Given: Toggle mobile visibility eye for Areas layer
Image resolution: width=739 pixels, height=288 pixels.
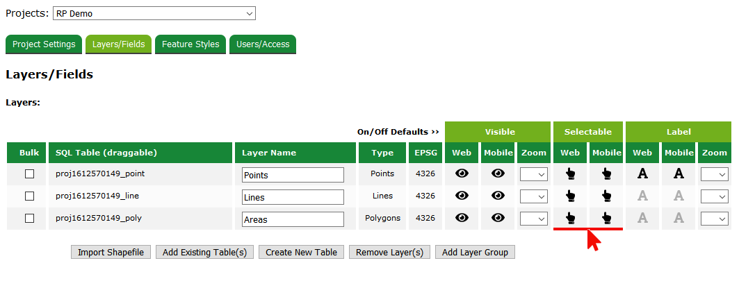Looking at the screenshot, I should [x=498, y=219].
